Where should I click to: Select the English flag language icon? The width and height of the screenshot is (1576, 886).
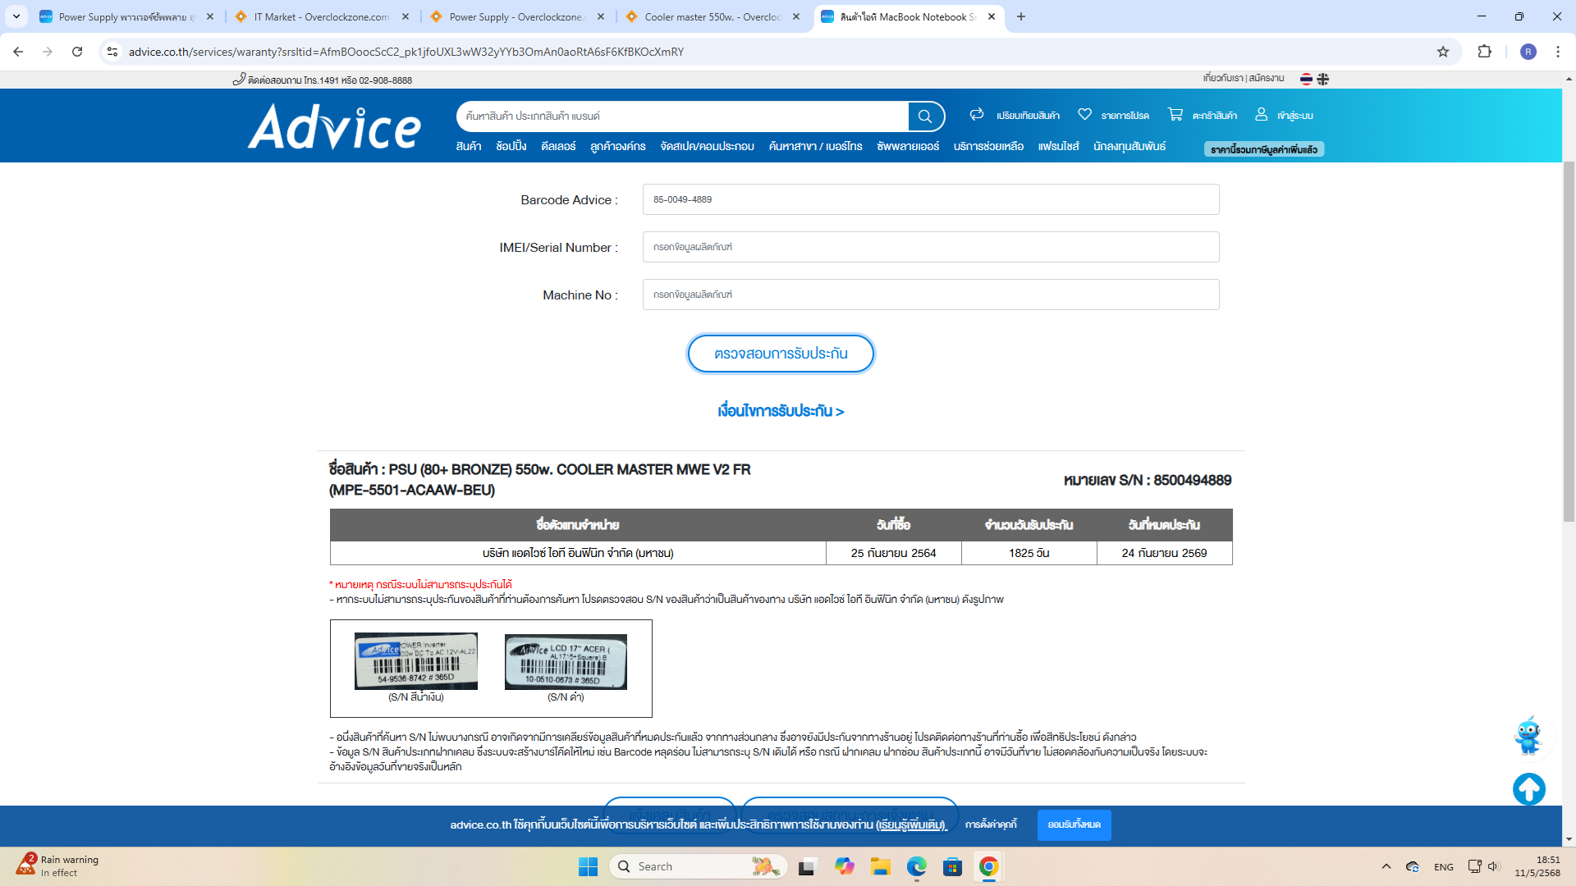coord(1322,79)
